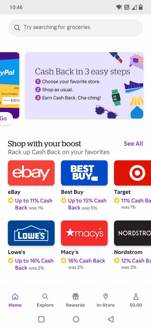This screenshot has height=328, width=151.
Task: Open In-Store location pin icon
Action: (105, 296)
